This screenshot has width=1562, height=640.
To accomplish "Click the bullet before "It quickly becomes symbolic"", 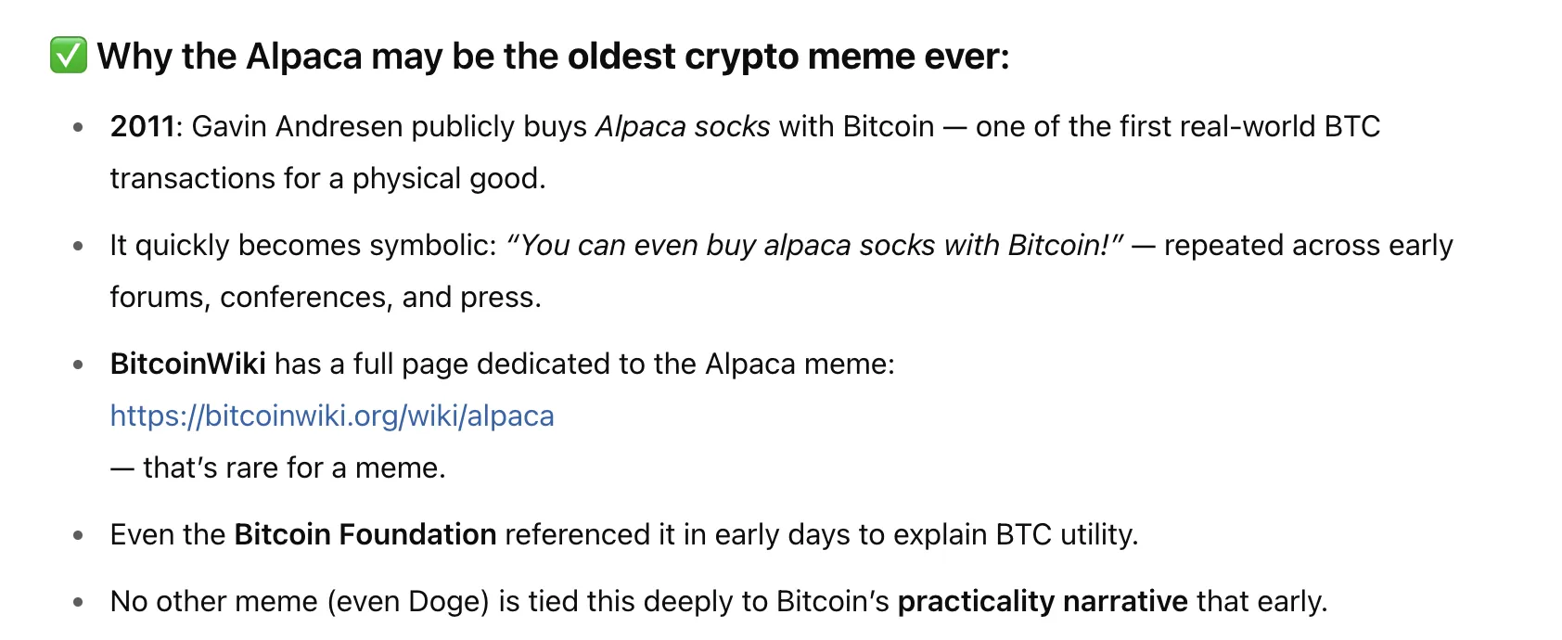I will pos(79,246).
